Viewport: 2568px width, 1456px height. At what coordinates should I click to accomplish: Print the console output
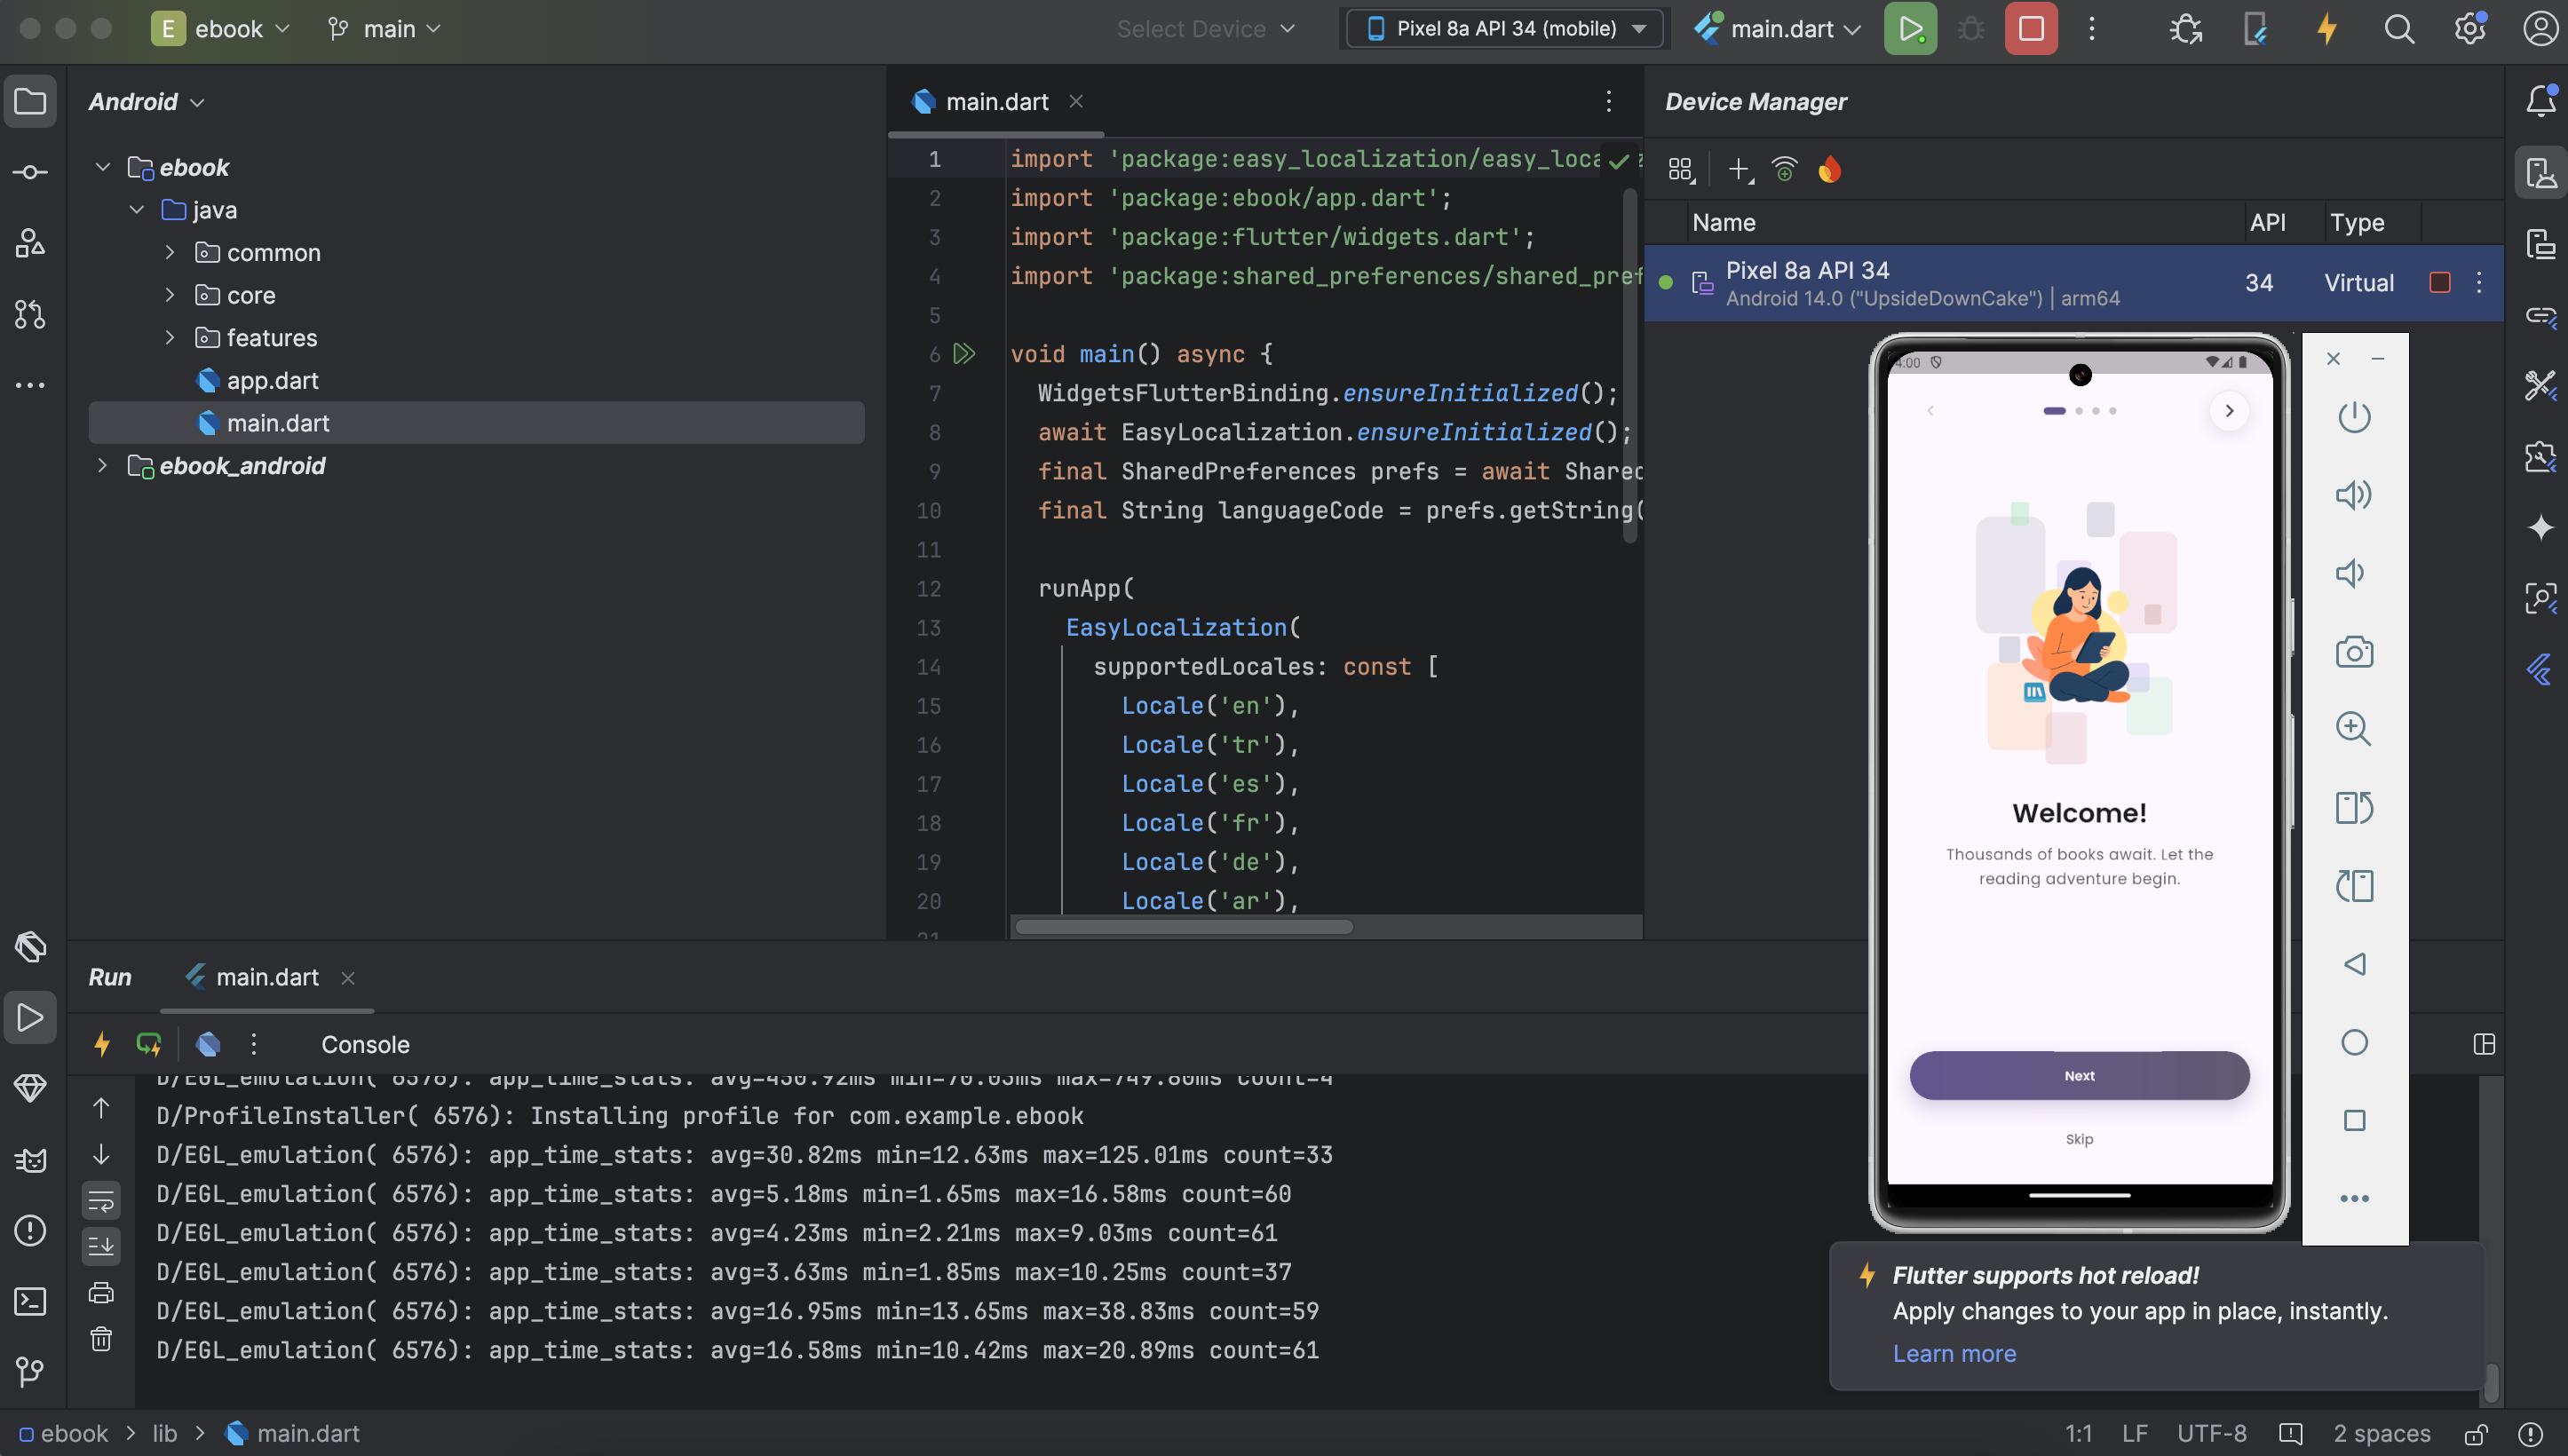pyautogui.click(x=101, y=1291)
